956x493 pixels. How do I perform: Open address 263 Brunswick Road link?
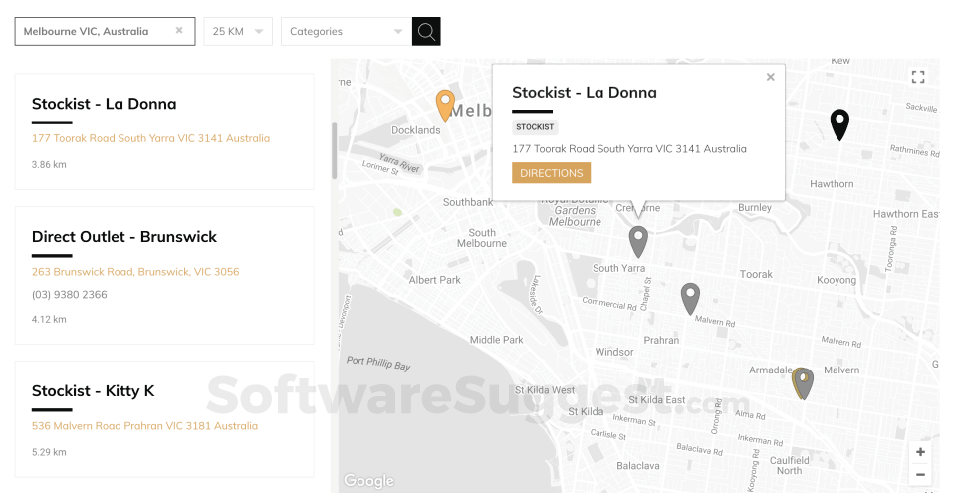[x=135, y=272]
